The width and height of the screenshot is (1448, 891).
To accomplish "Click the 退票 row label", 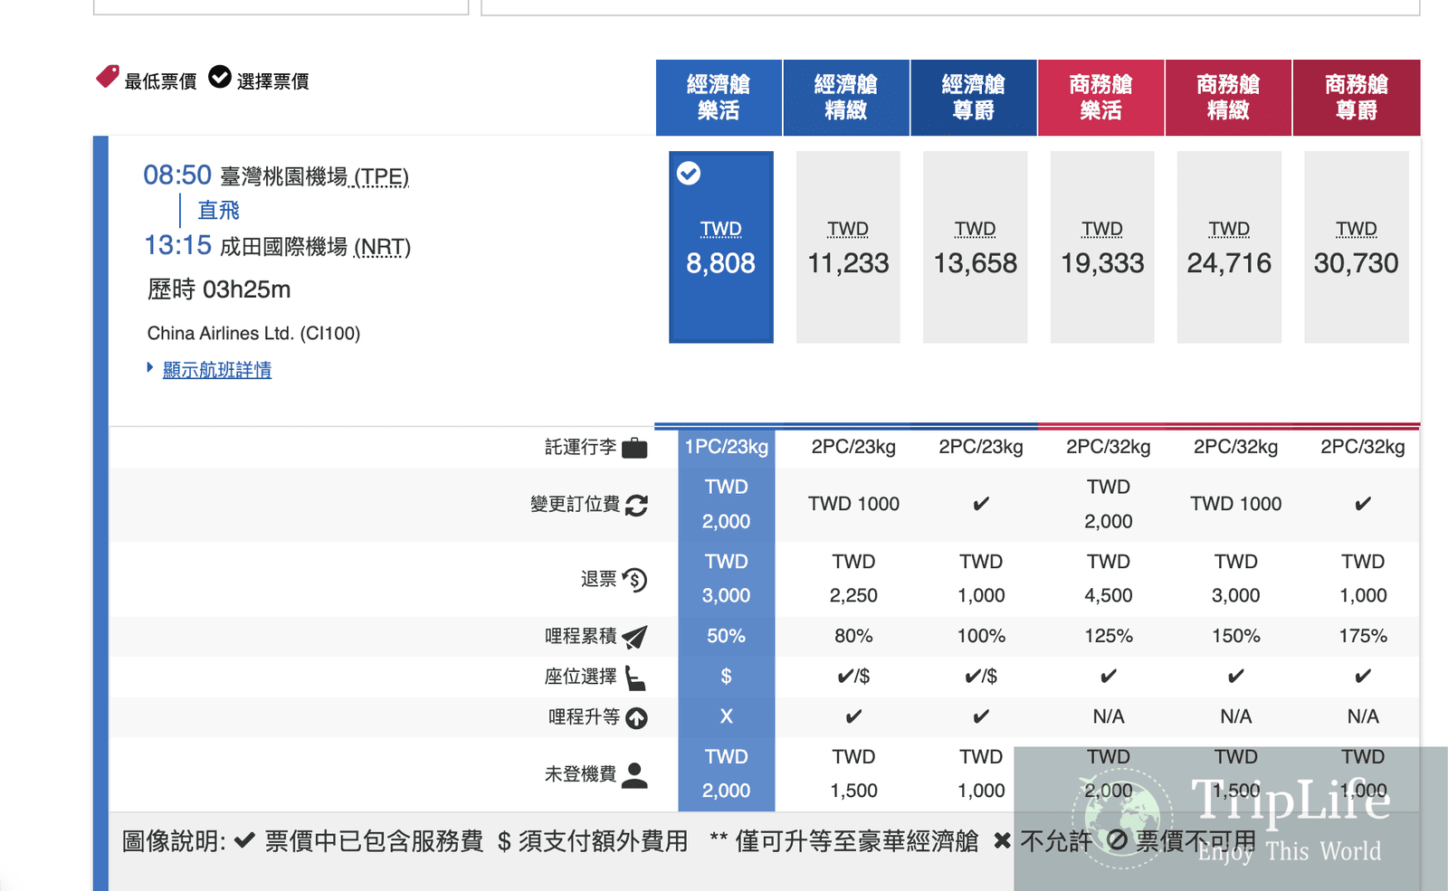I will [x=599, y=579].
